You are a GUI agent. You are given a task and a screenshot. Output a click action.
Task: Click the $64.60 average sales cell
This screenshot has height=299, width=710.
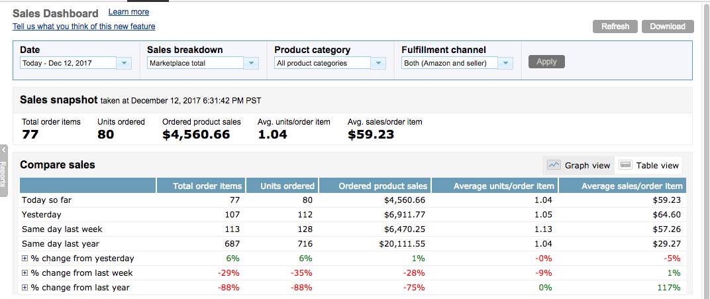click(x=668, y=215)
